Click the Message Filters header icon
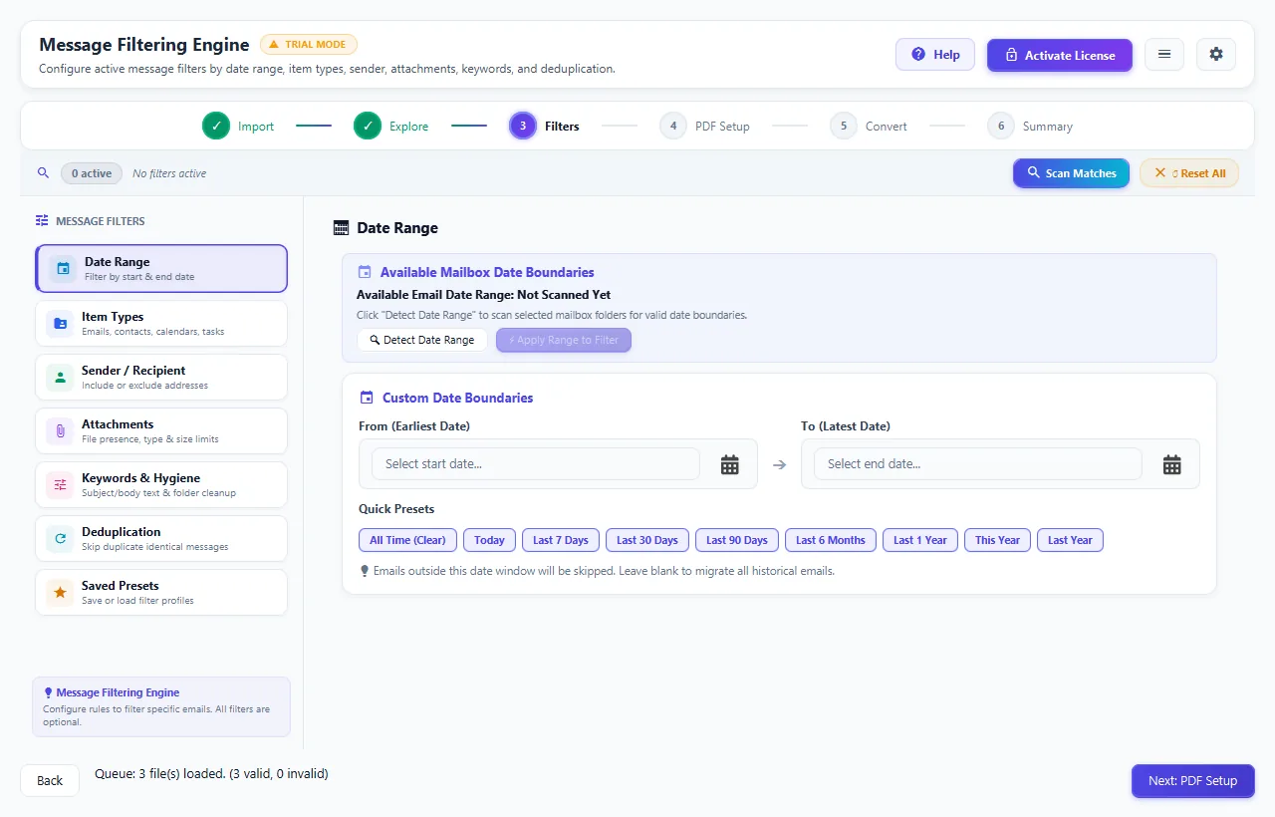This screenshot has width=1275, height=817. [42, 221]
